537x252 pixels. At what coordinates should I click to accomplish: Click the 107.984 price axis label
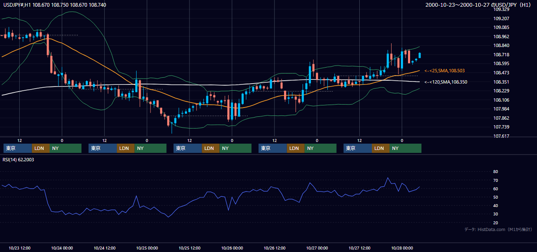501,109
